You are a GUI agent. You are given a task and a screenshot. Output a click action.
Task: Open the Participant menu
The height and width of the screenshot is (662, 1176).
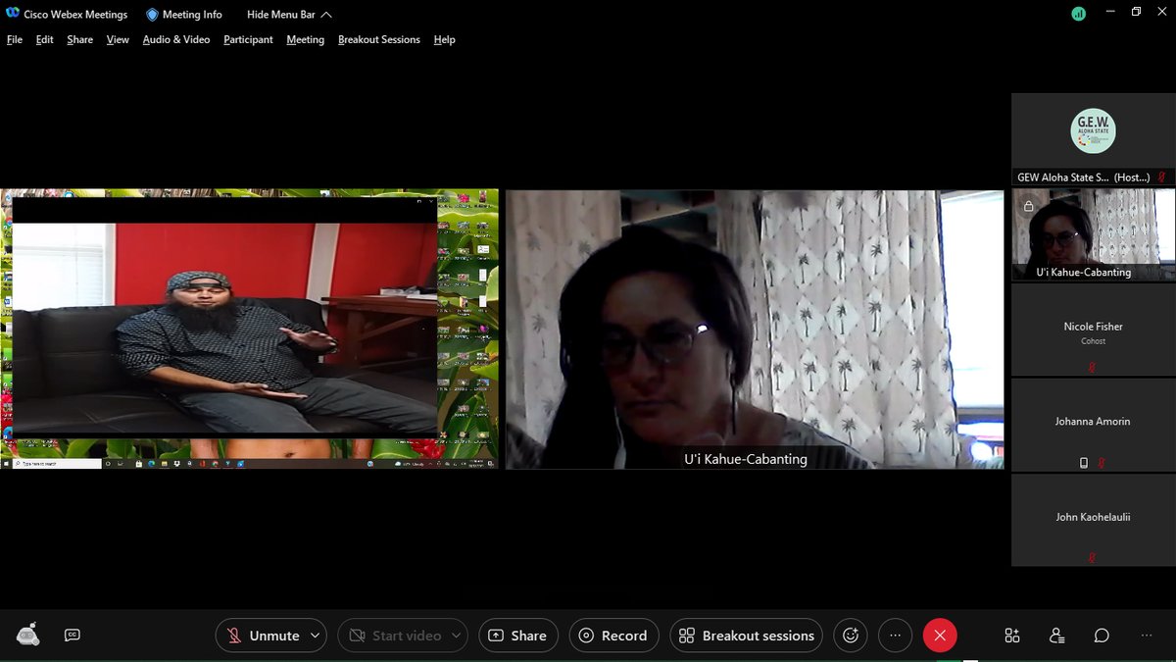[x=248, y=40]
